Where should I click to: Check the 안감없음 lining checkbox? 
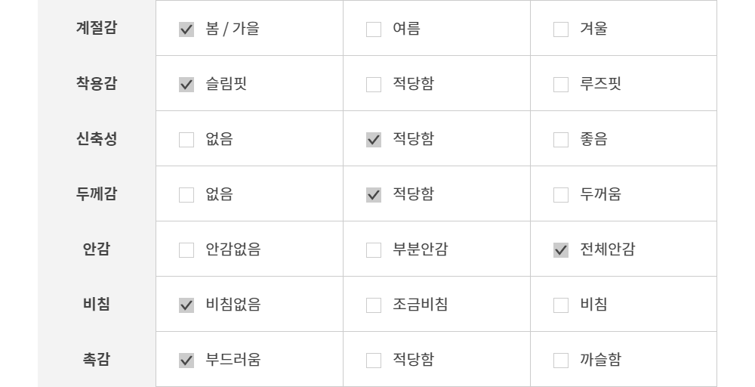pyautogui.click(x=186, y=250)
